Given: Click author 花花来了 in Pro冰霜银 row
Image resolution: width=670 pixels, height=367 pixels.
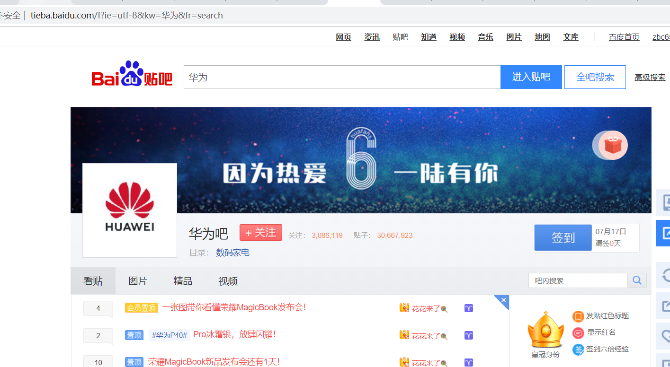Looking at the screenshot, I should 426,335.
